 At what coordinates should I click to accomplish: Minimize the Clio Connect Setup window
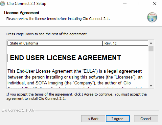[125, 4]
